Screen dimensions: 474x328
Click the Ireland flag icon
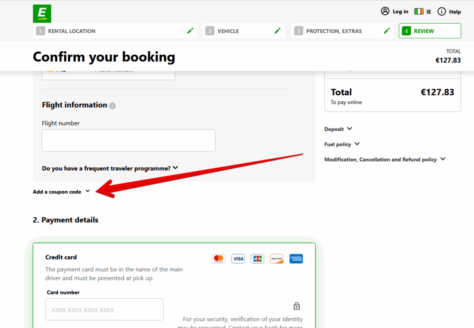[418, 12]
